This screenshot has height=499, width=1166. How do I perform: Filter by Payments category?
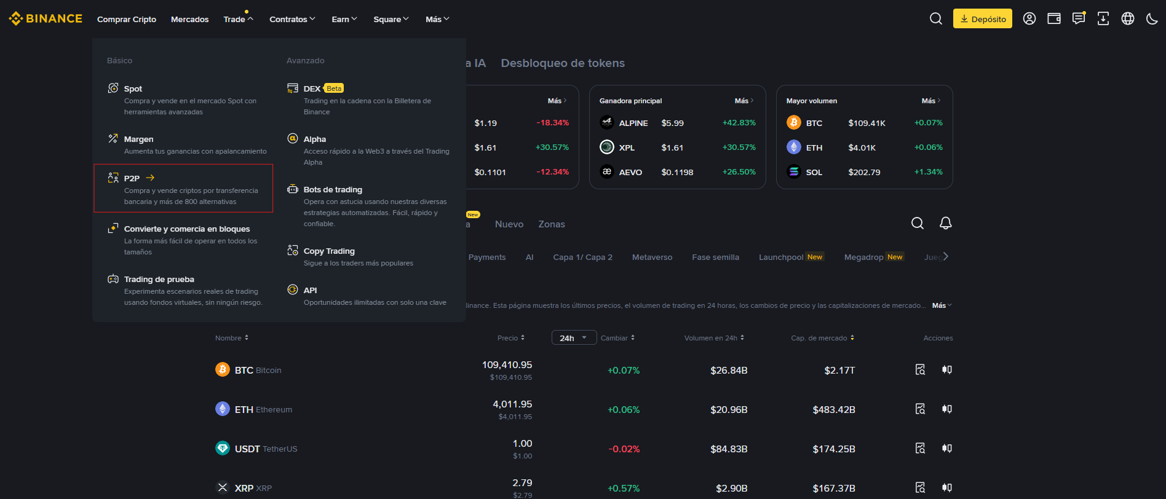(x=487, y=257)
